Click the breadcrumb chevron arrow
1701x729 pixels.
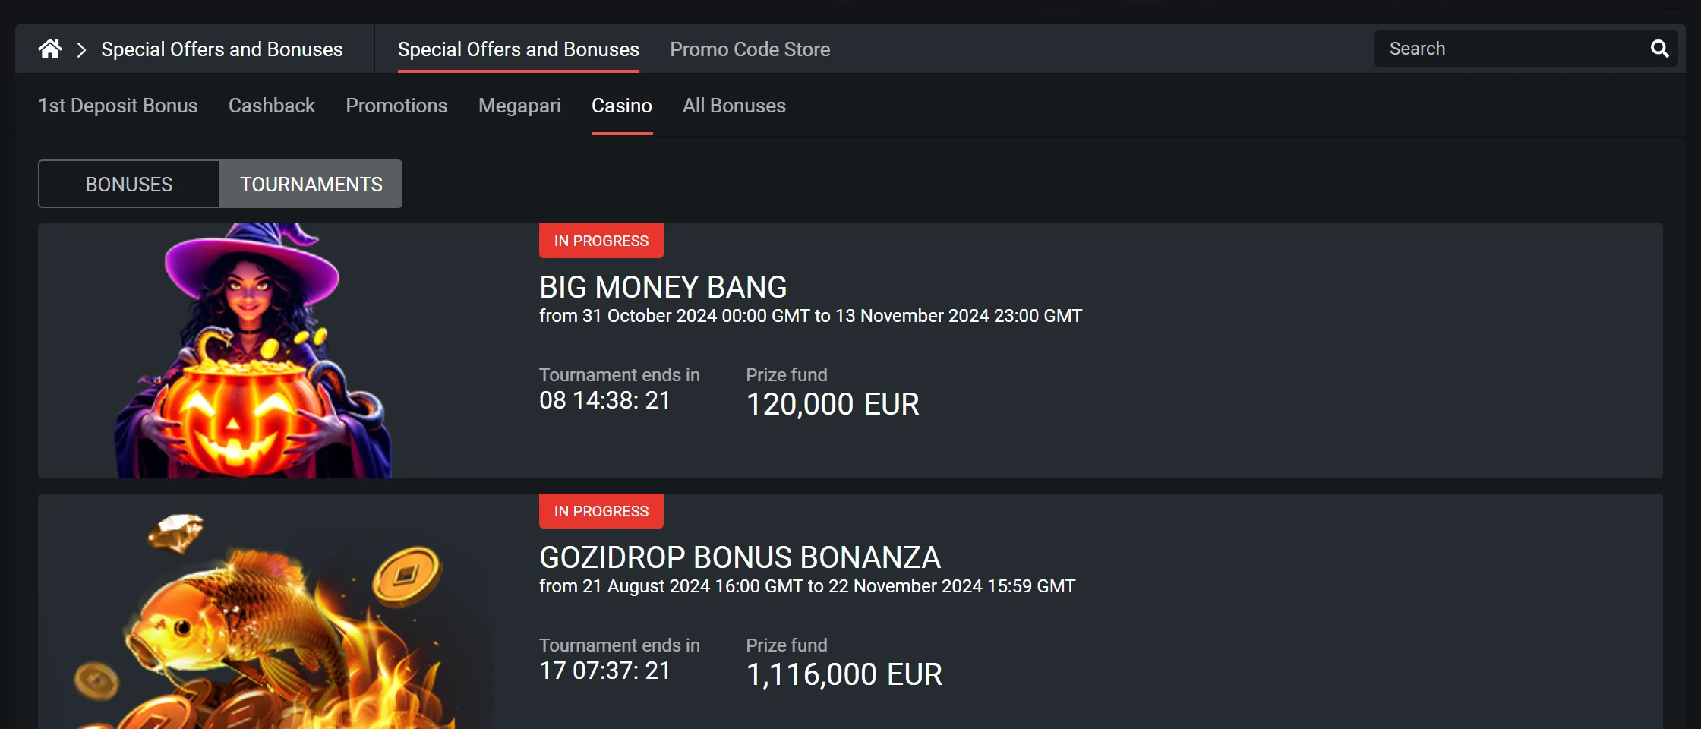[81, 50]
